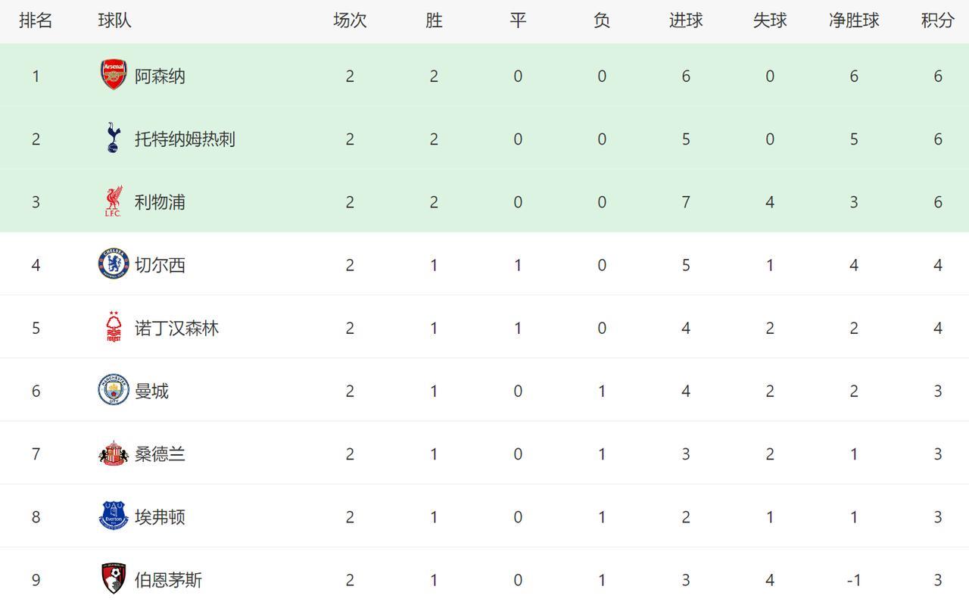Click the Arsenal club crest icon

[x=114, y=76]
